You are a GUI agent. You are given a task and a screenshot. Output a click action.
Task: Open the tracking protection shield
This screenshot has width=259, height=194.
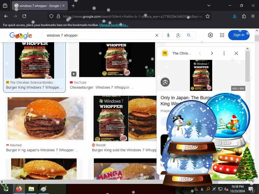coord(51,16)
